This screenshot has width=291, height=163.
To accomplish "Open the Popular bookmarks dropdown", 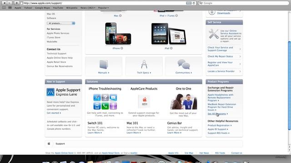I will (x=103, y=8).
